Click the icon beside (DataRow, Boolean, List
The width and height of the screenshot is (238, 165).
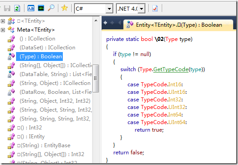11,92
